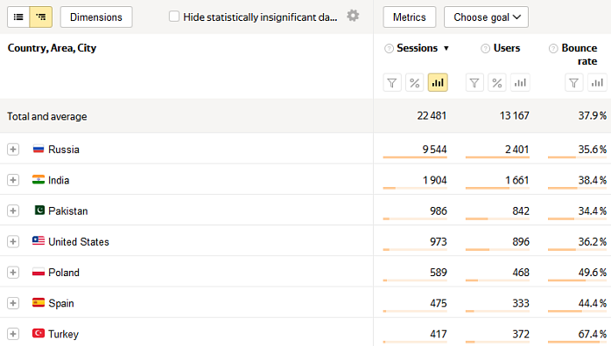Expand the Poland row
This screenshot has height=346, width=611.
click(x=13, y=273)
